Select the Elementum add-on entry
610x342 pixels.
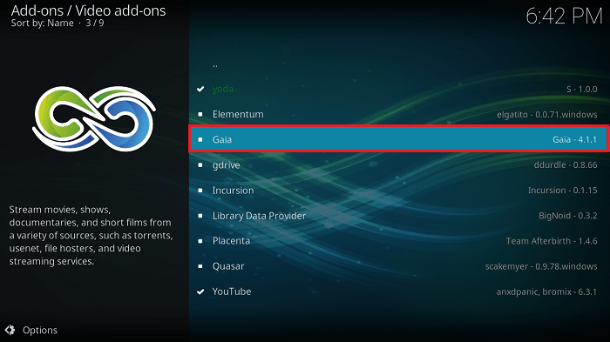tap(399, 114)
